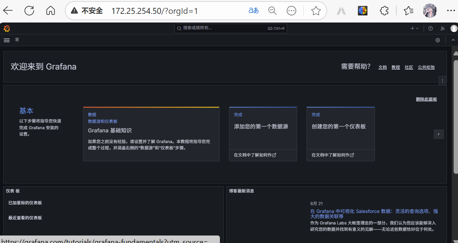Show next setup cards with right arrow
Viewport: 458px width, 243px height.
(439, 134)
